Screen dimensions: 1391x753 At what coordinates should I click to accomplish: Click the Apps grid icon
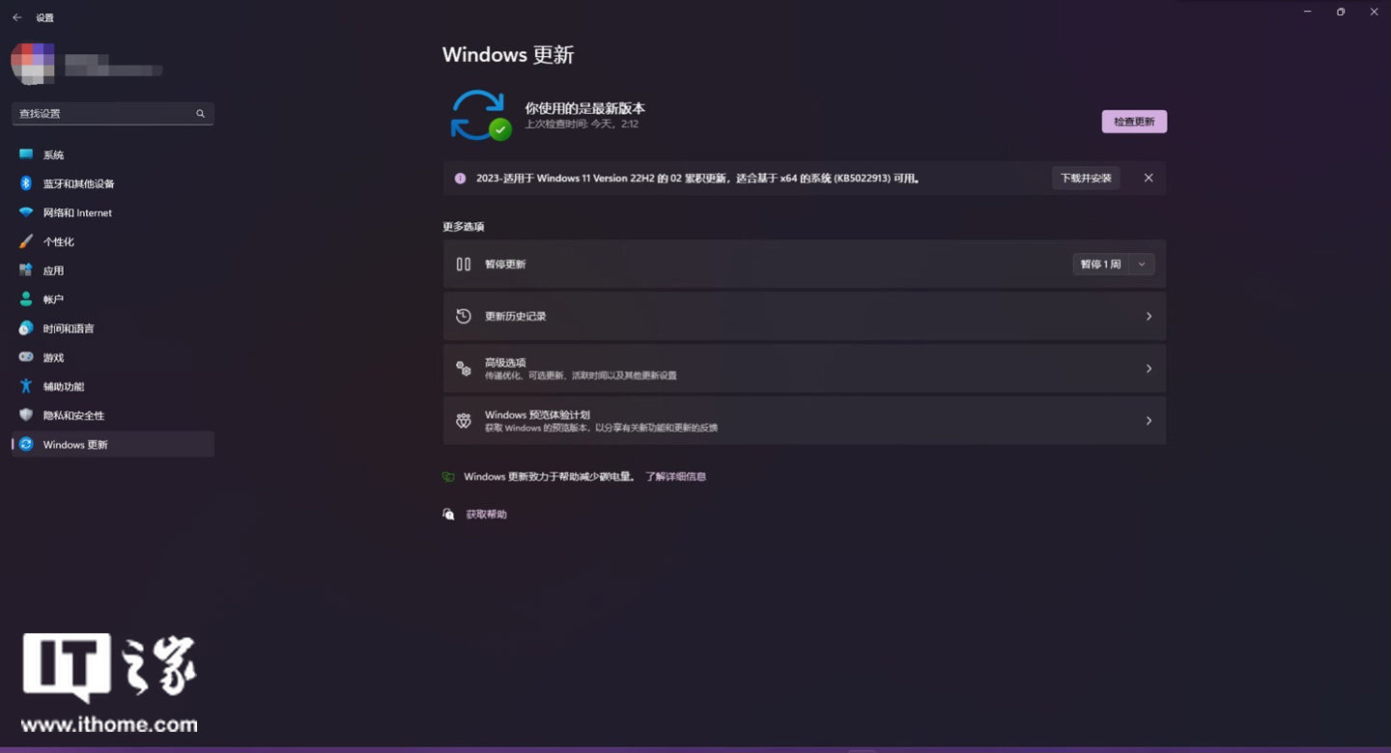26,270
